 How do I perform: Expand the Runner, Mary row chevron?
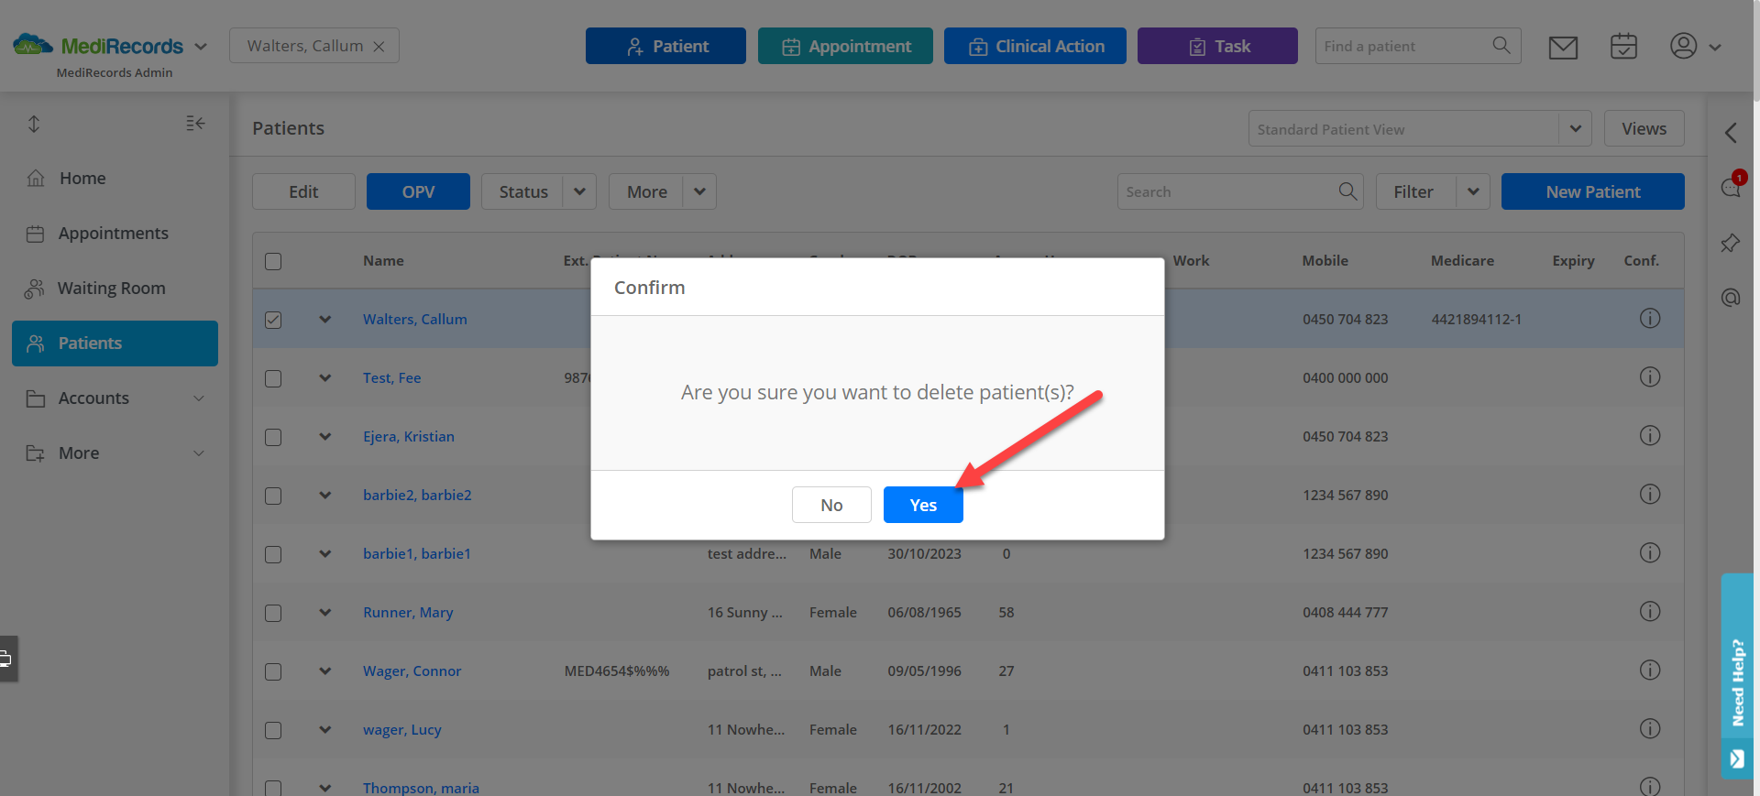325,612
